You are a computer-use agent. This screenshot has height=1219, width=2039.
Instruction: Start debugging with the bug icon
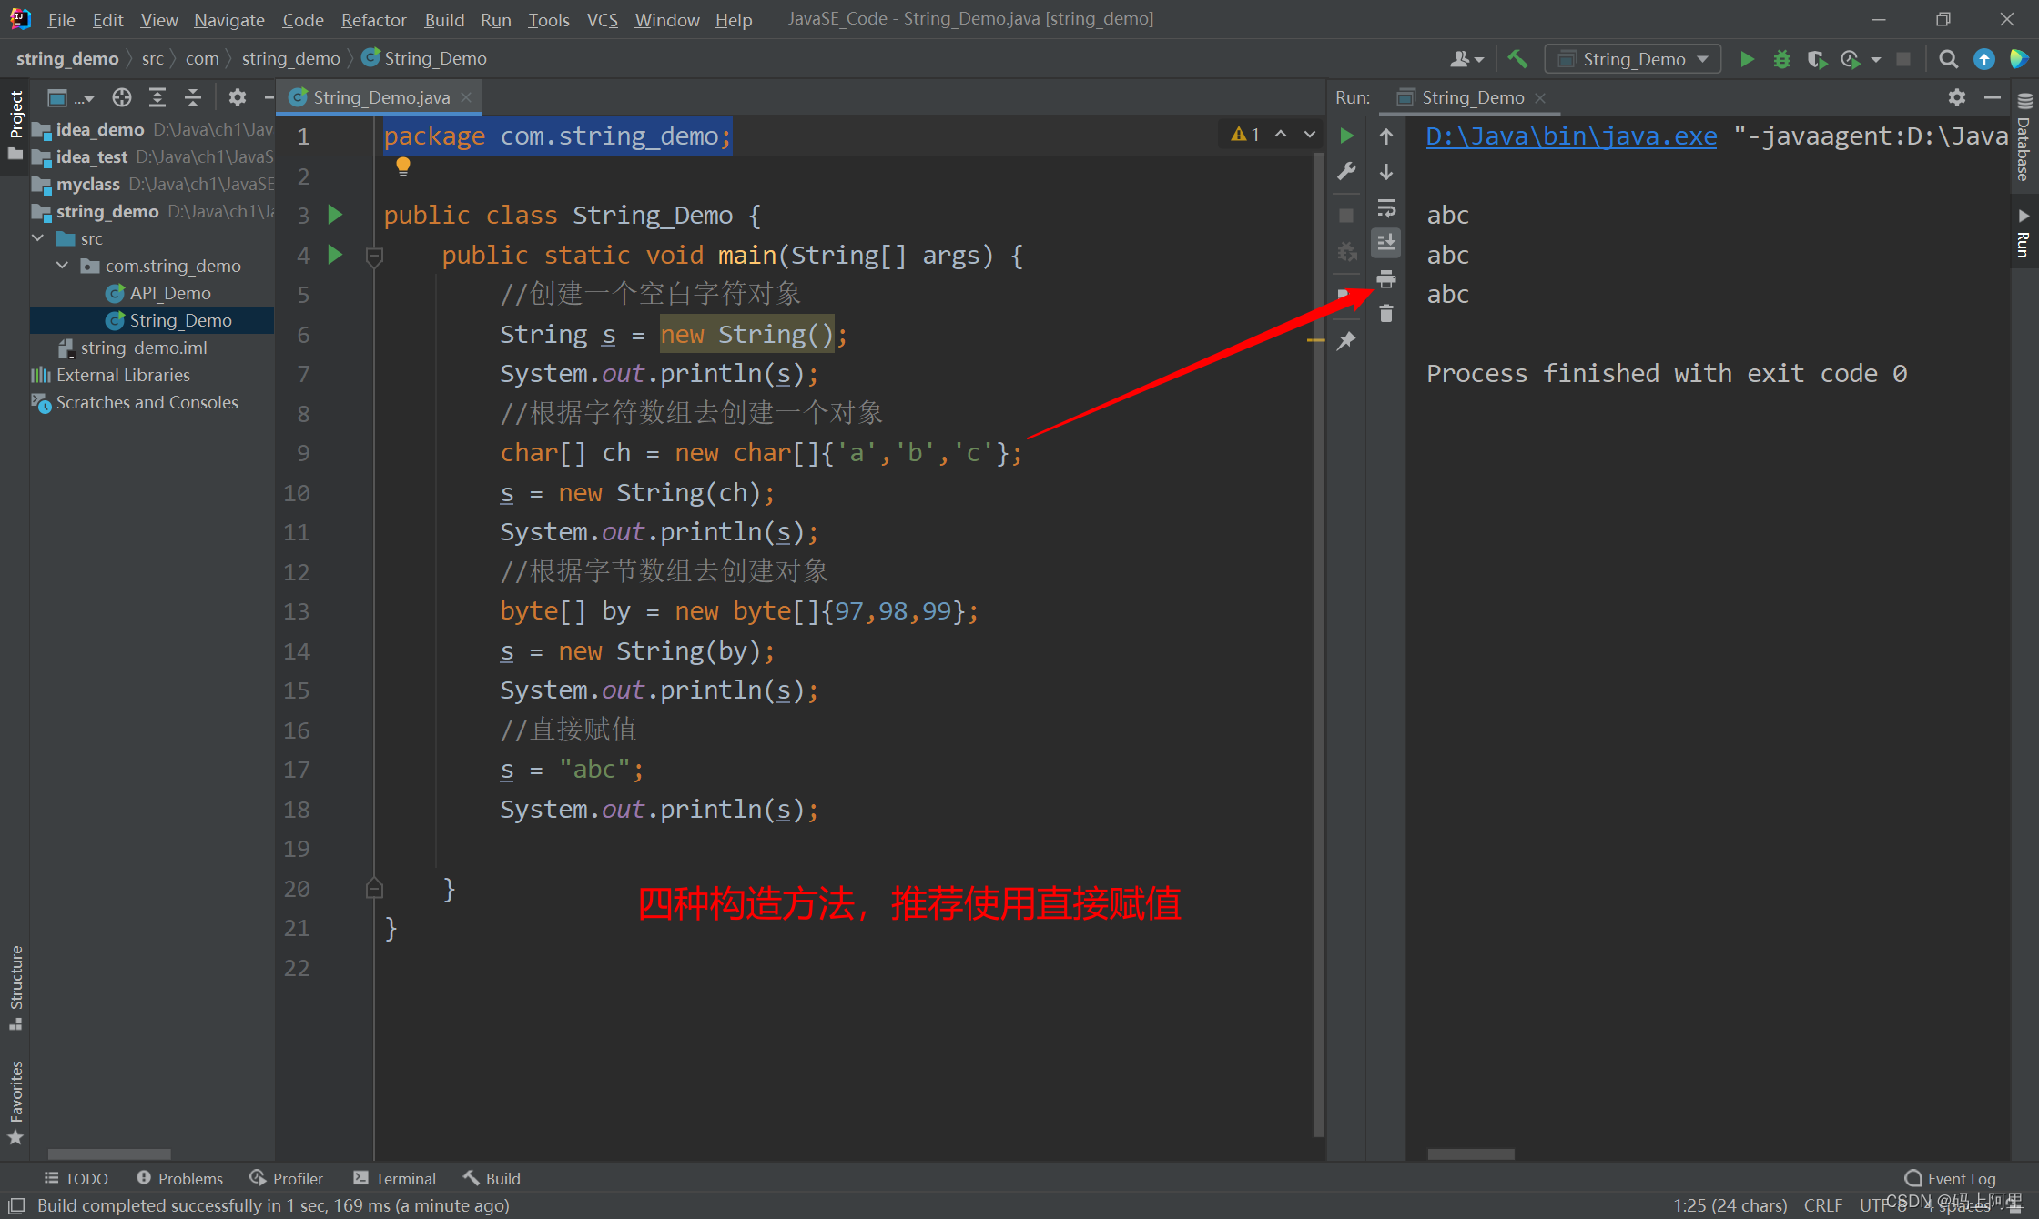tap(1781, 58)
